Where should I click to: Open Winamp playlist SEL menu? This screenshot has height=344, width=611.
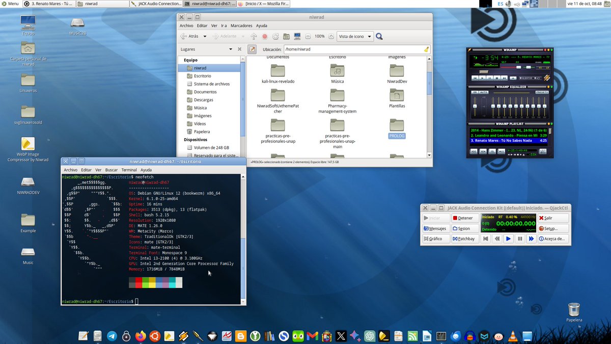(x=492, y=151)
